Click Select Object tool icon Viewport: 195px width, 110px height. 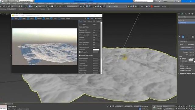click(x=19, y=6)
